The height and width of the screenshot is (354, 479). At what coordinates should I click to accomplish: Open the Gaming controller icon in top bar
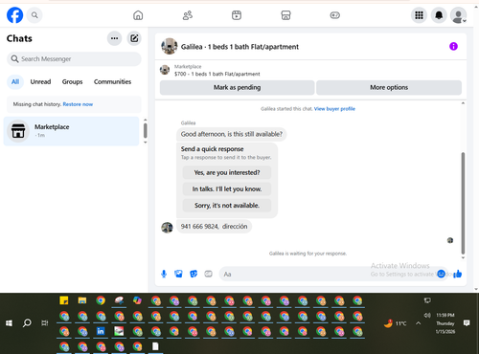point(335,15)
